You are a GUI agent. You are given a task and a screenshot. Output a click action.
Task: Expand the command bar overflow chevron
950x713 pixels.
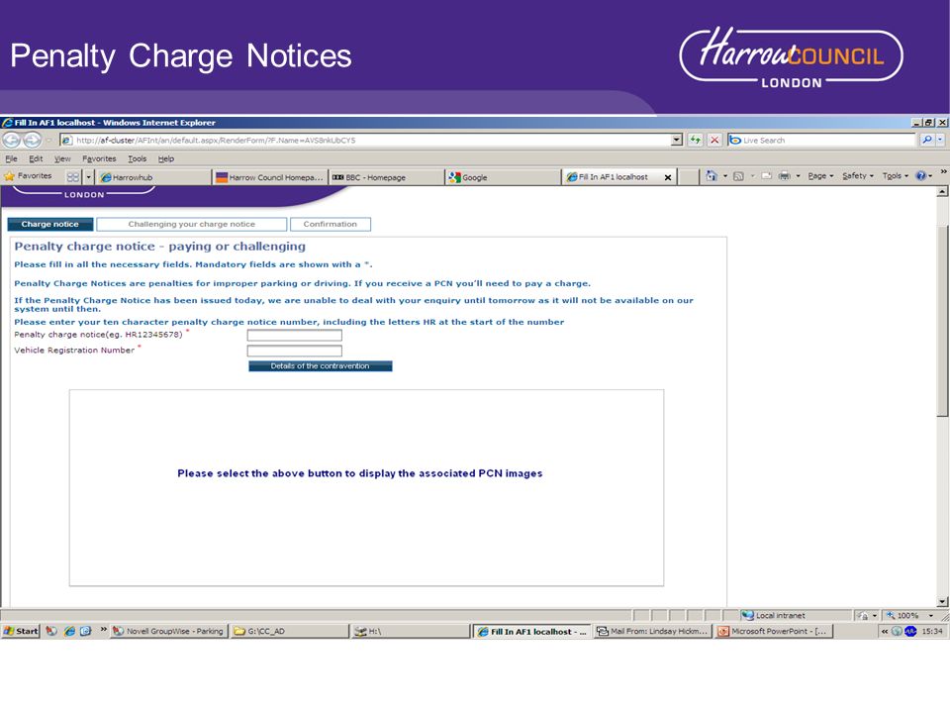tap(943, 172)
